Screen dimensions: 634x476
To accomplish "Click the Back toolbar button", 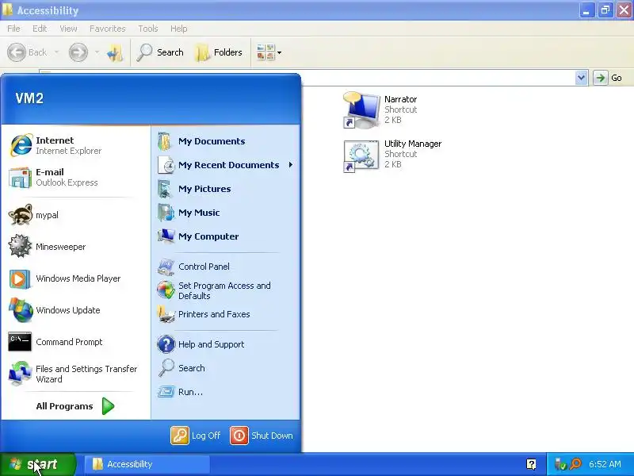I will click(28, 52).
